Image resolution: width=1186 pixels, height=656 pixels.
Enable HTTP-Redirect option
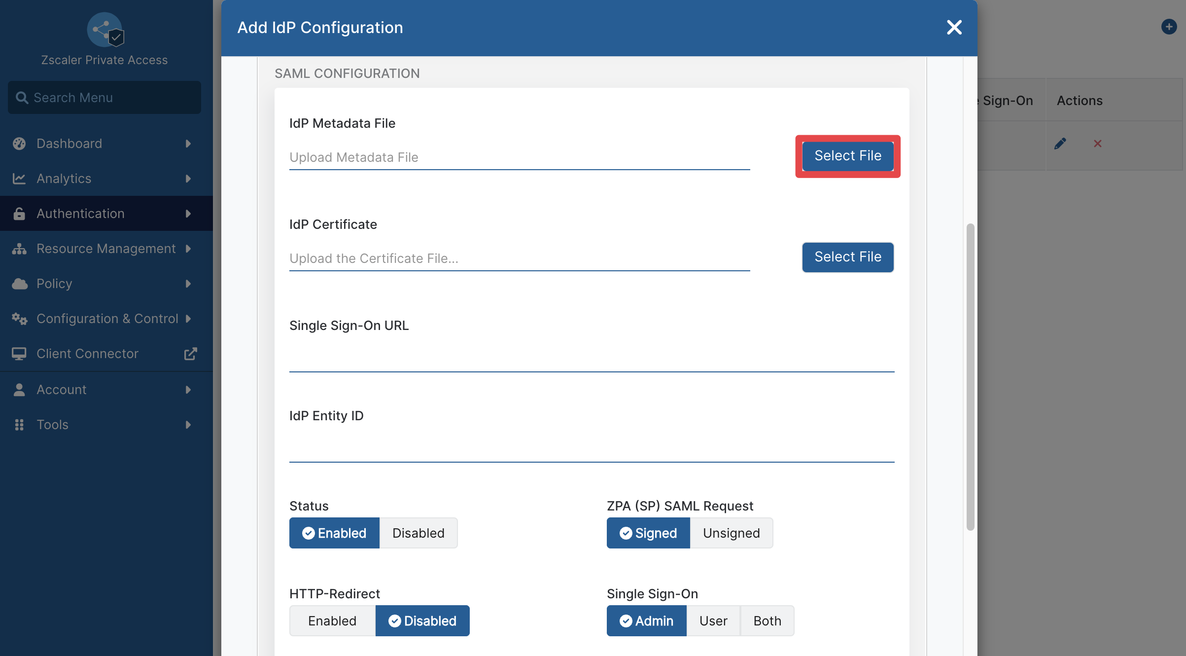pos(332,620)
